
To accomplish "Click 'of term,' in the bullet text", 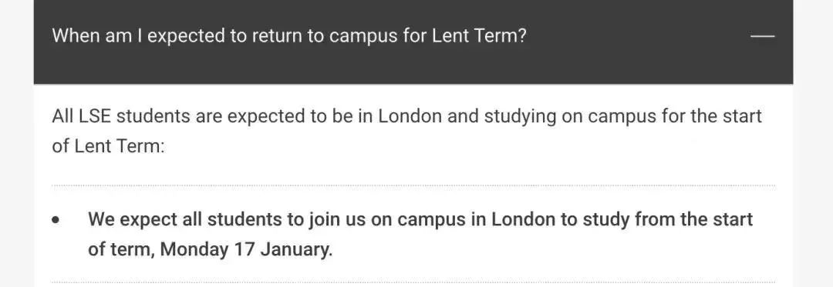I will click(121, 249).
